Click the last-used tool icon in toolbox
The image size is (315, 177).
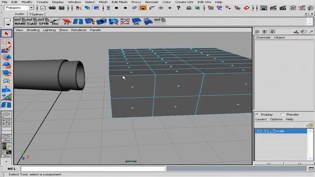[x=6, y=105]
